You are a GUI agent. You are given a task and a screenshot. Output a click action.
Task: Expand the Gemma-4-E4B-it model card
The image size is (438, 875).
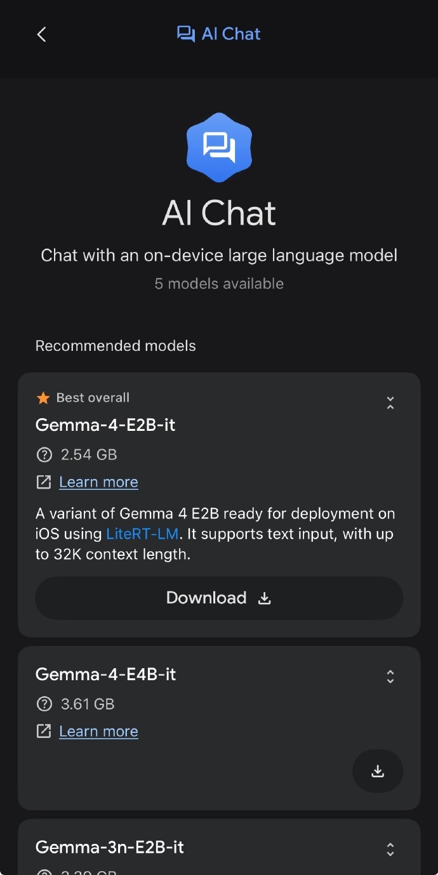click(390, 676)
